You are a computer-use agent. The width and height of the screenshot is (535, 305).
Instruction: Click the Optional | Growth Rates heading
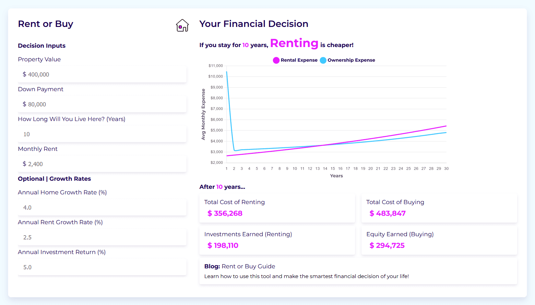click(54, 179)
